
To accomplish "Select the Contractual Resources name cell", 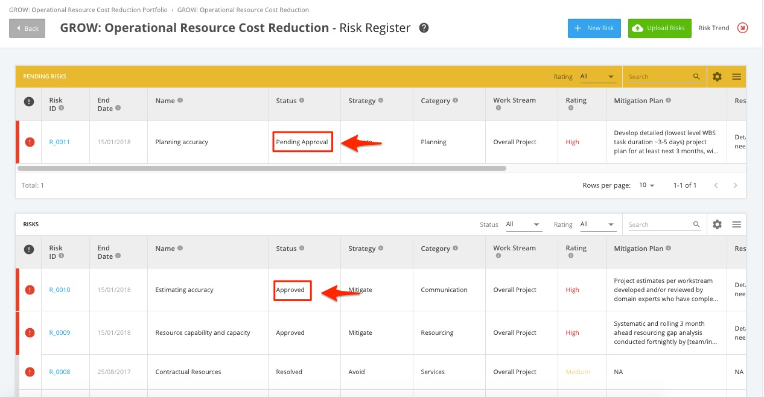I will point(208,372).
